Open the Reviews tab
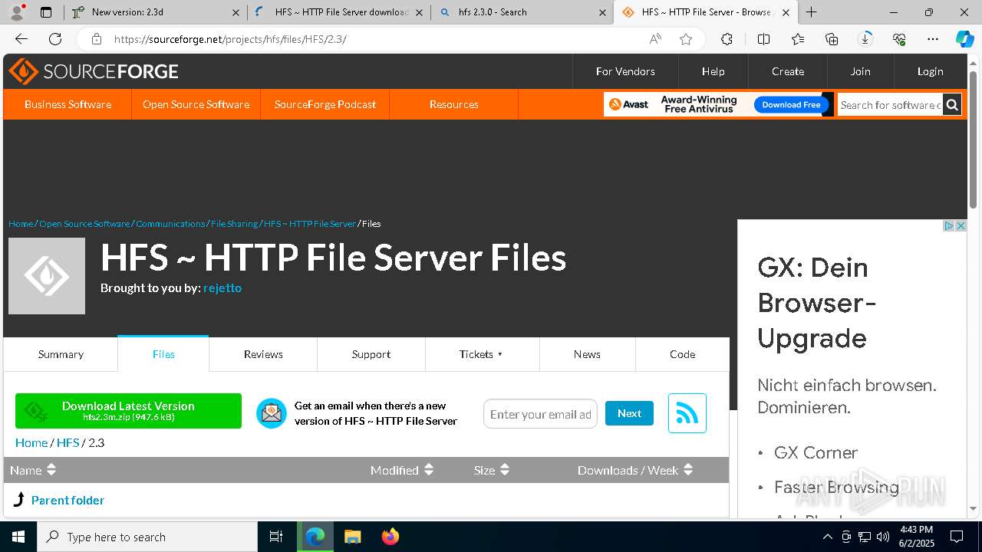 coord(263,354)
